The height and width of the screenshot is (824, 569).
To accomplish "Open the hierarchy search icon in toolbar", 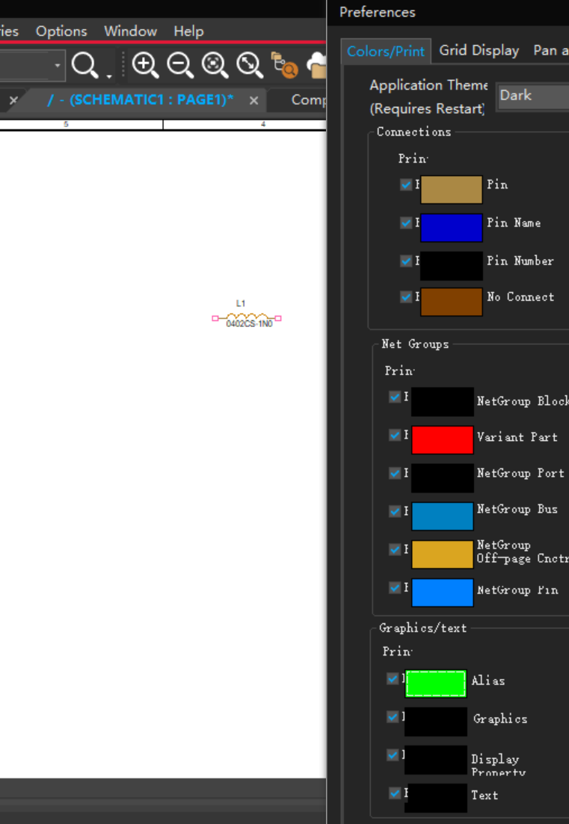I will [x=284, y=66].
